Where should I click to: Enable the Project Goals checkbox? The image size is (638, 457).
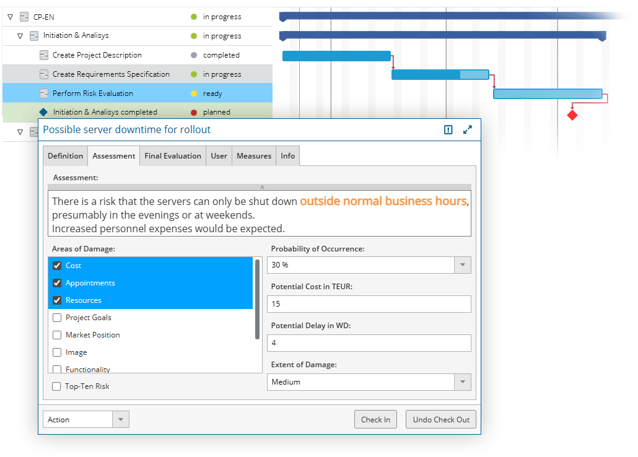[57, 318]
